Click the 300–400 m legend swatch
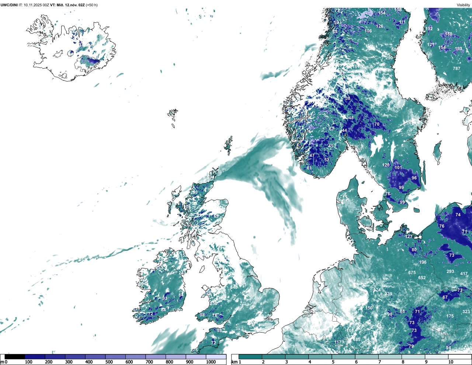The width and height of the screenshot is (472, 365). 75,357
